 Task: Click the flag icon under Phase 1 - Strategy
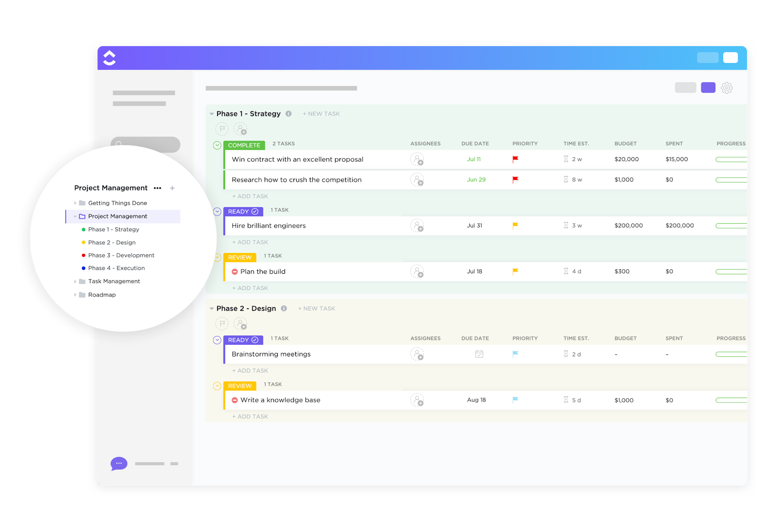(222, 129)
